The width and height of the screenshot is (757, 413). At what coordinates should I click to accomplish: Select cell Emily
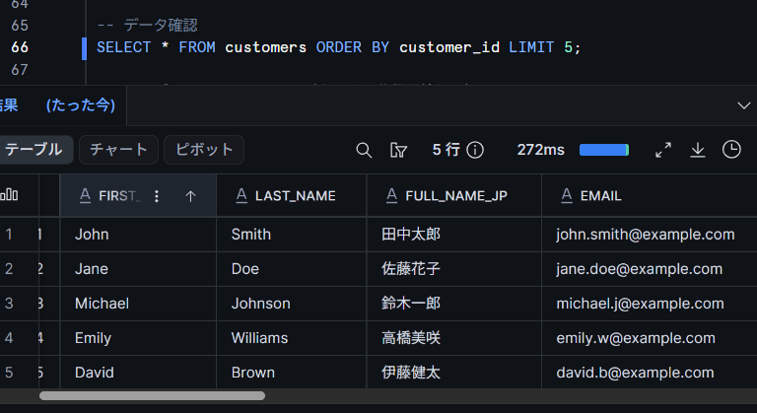click(x=138, y=338)
